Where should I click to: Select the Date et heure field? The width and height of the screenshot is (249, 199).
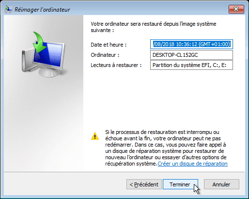coord(191,44)
